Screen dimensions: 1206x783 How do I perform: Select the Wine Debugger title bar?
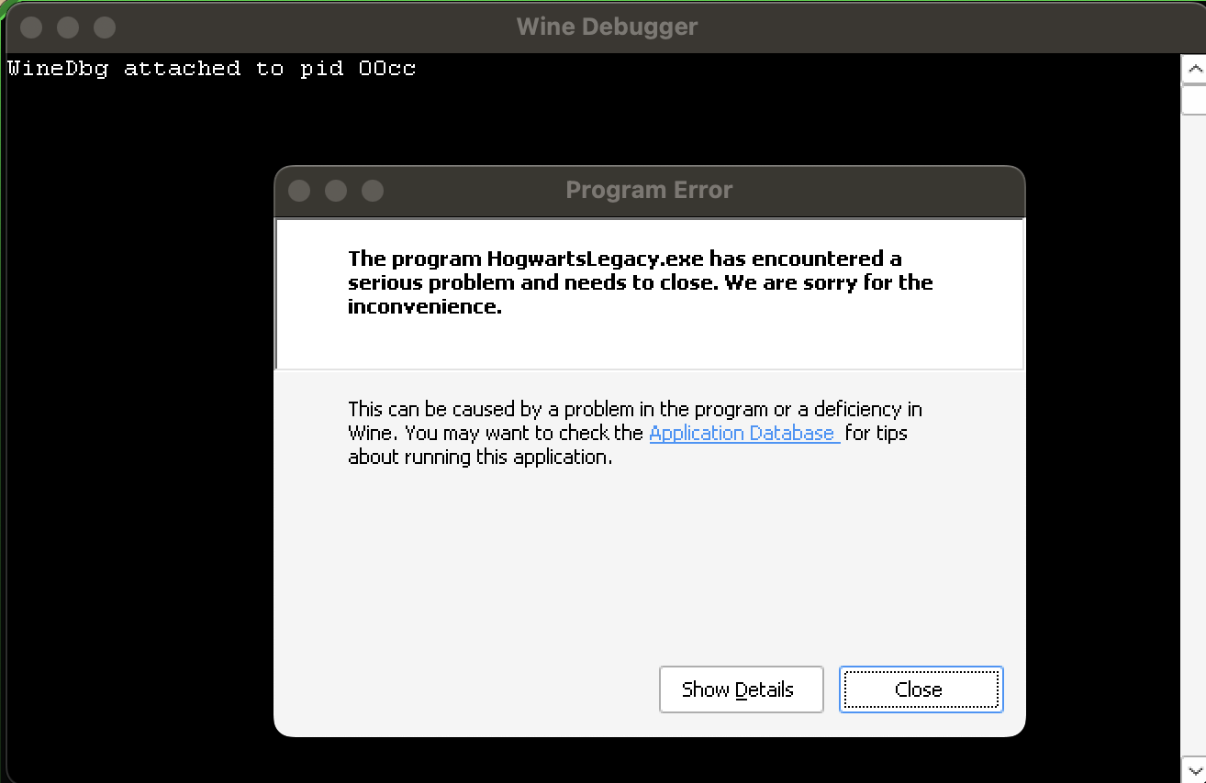606,27
